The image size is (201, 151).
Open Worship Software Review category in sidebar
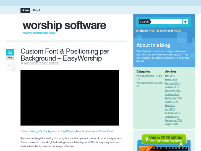point(149,76)
